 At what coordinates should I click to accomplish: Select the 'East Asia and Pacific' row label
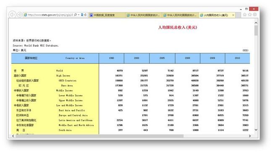[72, 111]
